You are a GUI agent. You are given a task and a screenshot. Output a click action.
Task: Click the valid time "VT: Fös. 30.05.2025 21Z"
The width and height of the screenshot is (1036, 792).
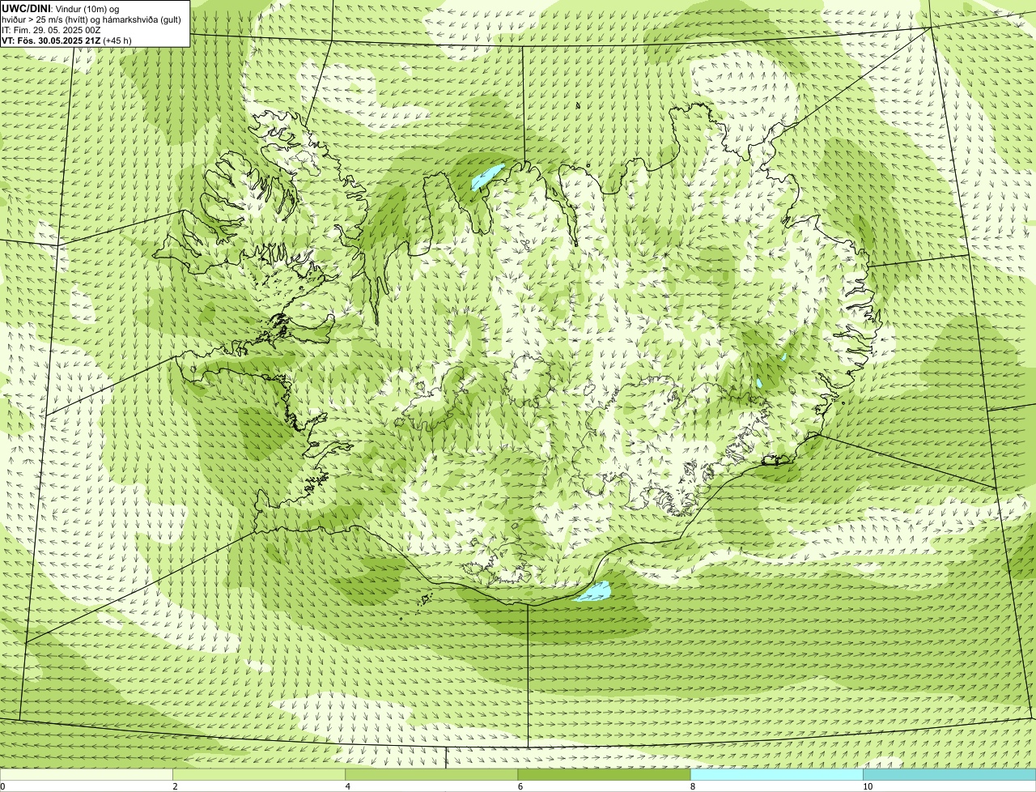tap(52, 40)
